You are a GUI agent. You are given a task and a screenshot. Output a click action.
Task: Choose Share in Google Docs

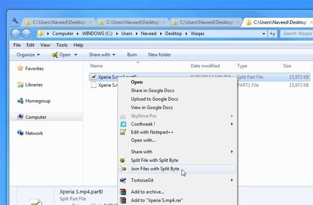177,91
